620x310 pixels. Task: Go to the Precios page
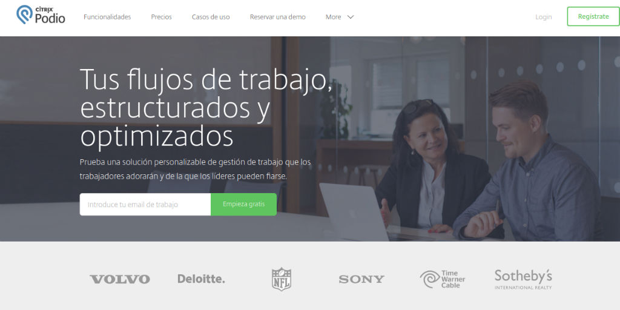[161, 17]
